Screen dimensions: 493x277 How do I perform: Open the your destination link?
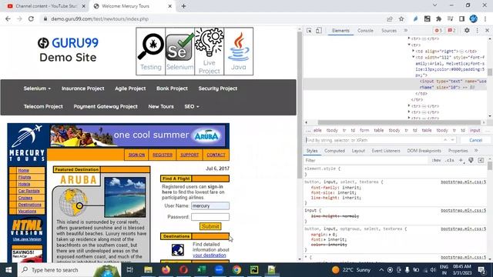209,255
